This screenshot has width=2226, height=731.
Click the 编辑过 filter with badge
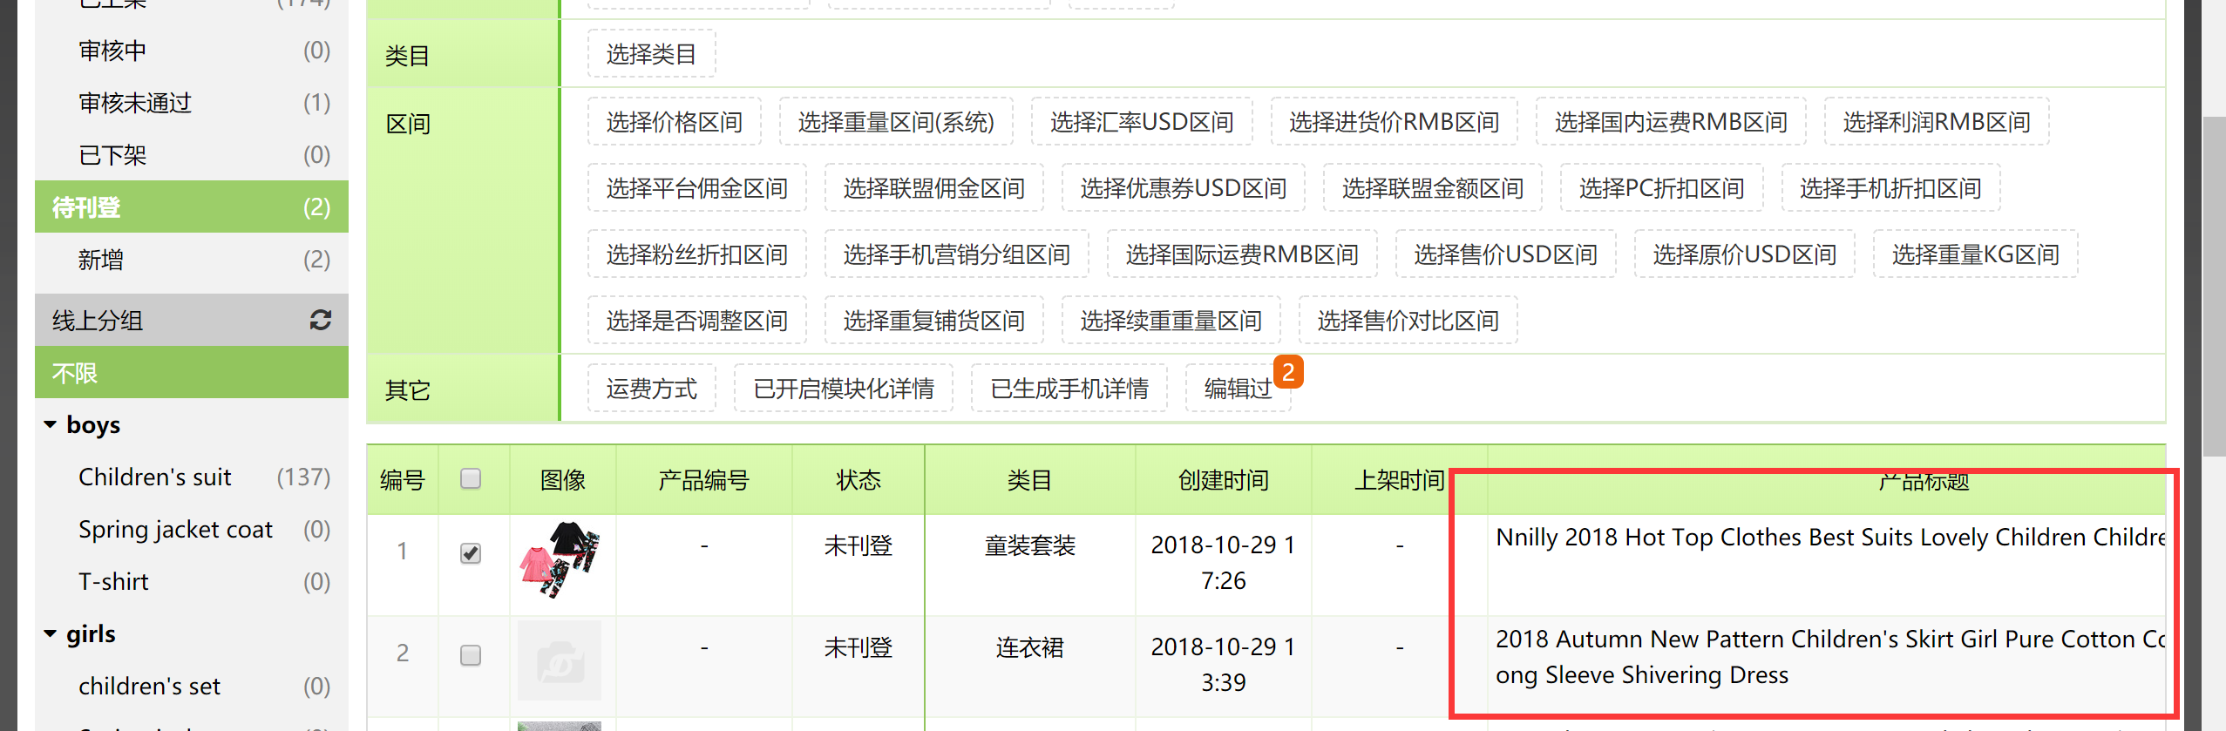pyautogui.click(x=1238, y=389)
